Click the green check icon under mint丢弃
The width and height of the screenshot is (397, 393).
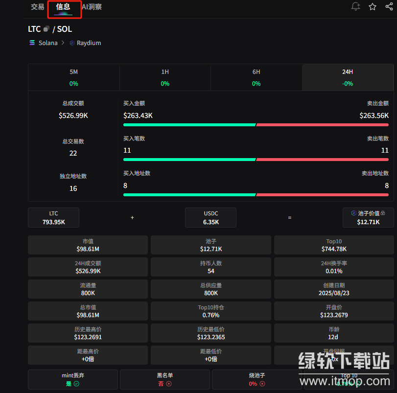click(76, 384)
